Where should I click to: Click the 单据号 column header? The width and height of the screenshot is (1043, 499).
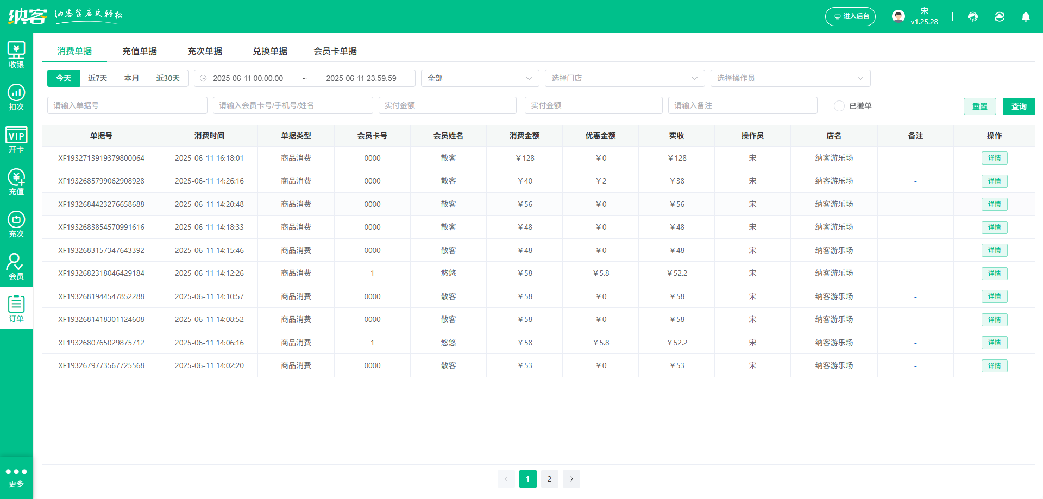[102, 136]
